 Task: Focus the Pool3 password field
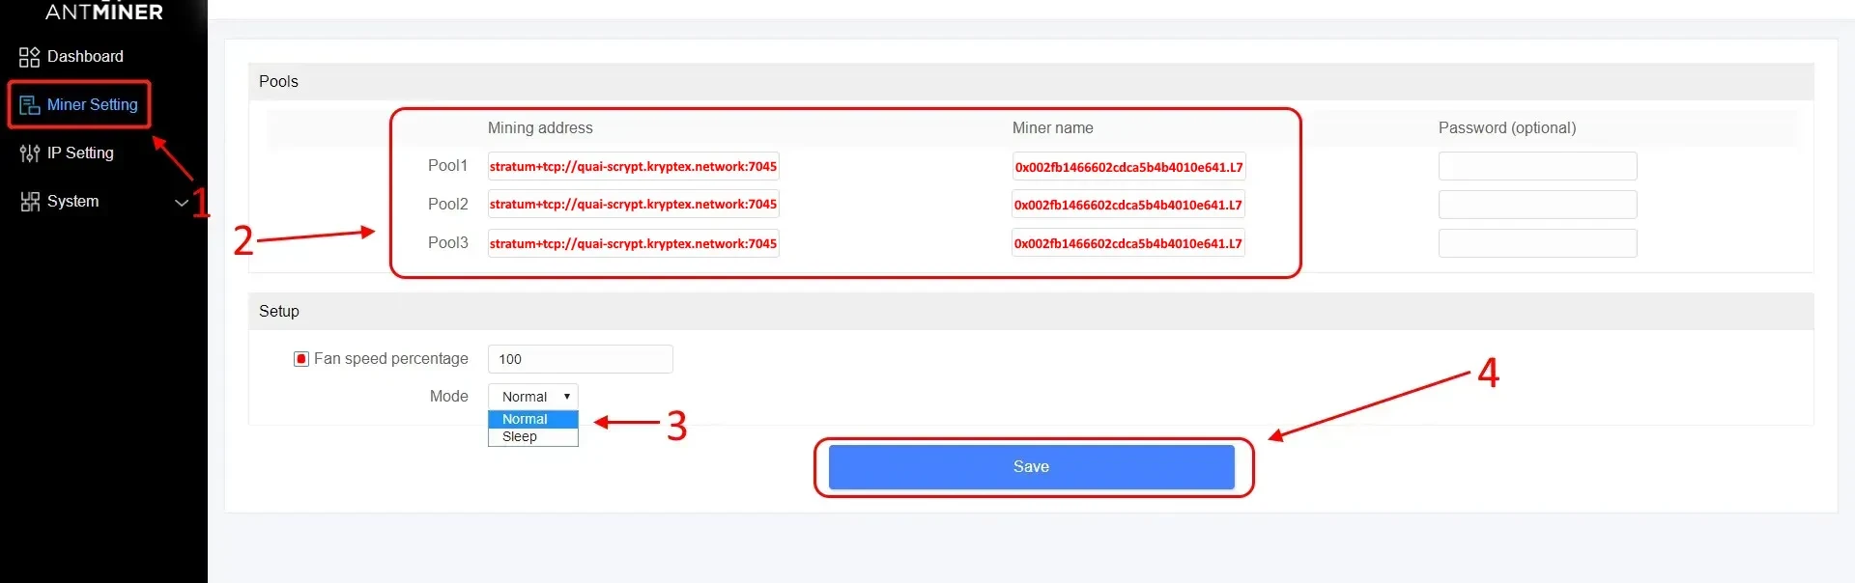point(1537,243)
